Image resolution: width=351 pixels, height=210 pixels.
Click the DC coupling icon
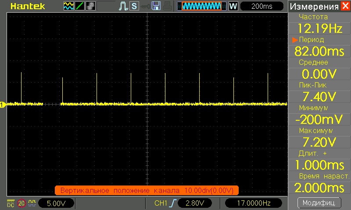click(11, 203)
